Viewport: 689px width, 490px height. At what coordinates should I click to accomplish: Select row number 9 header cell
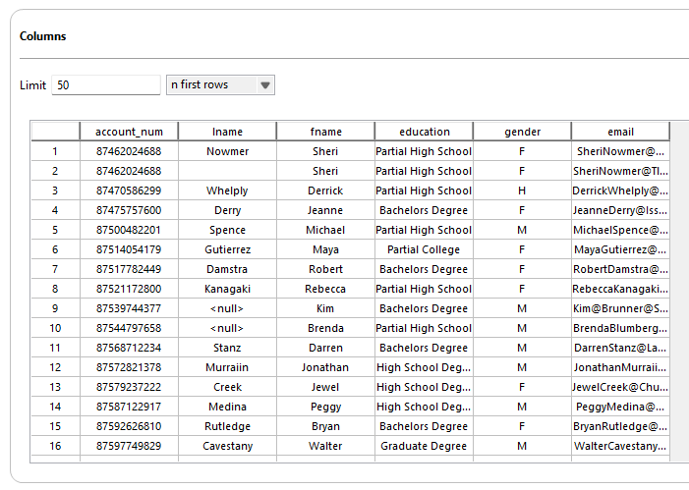pyautogui.click(x=55, y=308)
